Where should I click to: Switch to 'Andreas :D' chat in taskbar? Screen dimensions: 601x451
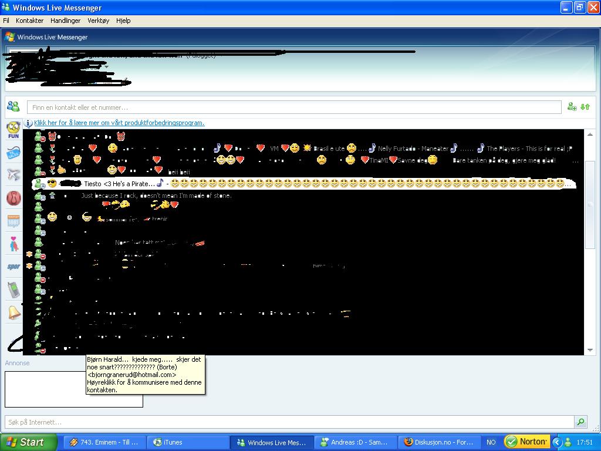click(x=355, y=442)
